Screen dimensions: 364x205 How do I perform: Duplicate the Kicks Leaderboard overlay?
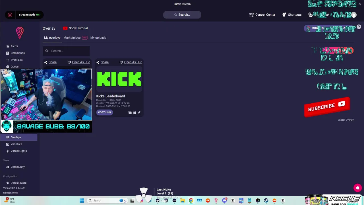click(x=130, y=113)
